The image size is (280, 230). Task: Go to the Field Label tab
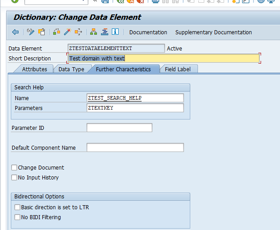(x=178, y=69)
